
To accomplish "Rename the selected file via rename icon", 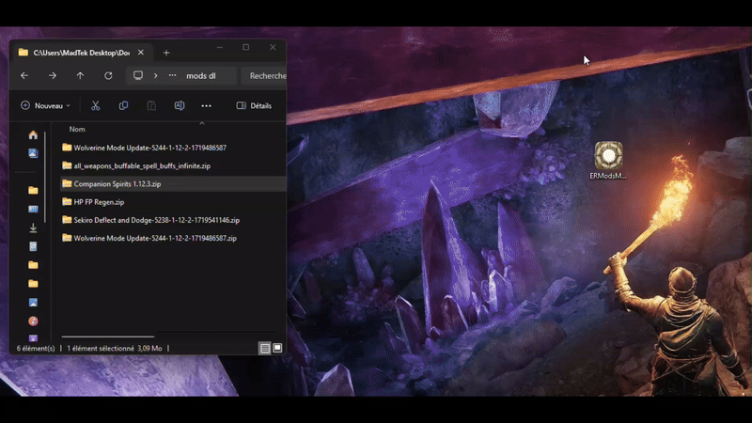I will [180, 105].
